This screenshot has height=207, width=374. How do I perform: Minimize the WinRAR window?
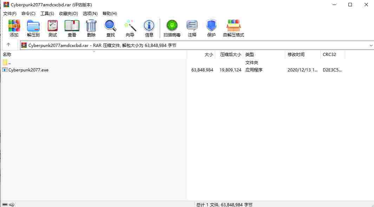click(334, 5)
